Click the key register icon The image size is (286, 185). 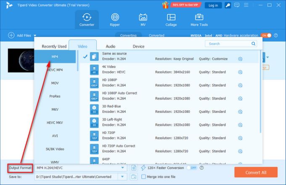(228, 5)
